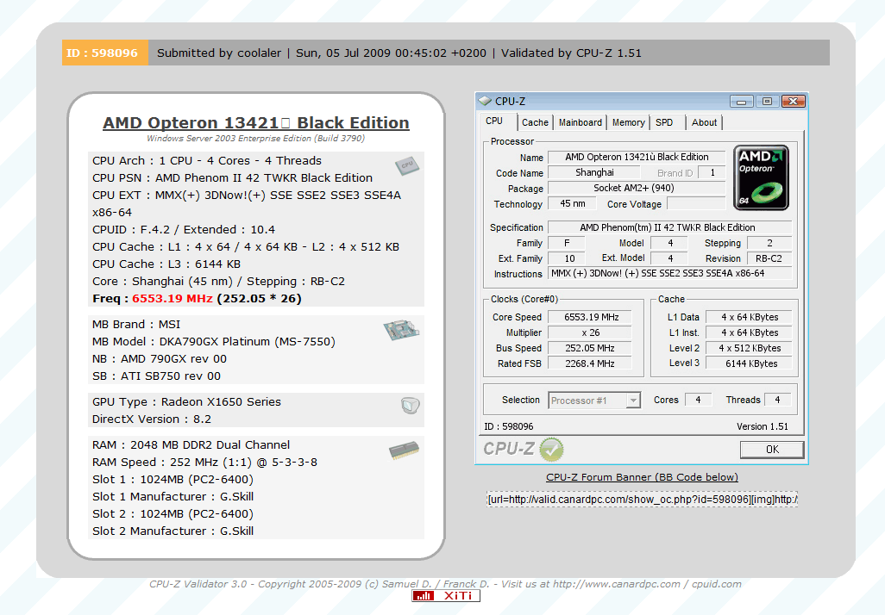Click the DirectX Version : 8.2 line
Image resolution: width=885 pixels, height=615 pixels.
click(152, 419)
